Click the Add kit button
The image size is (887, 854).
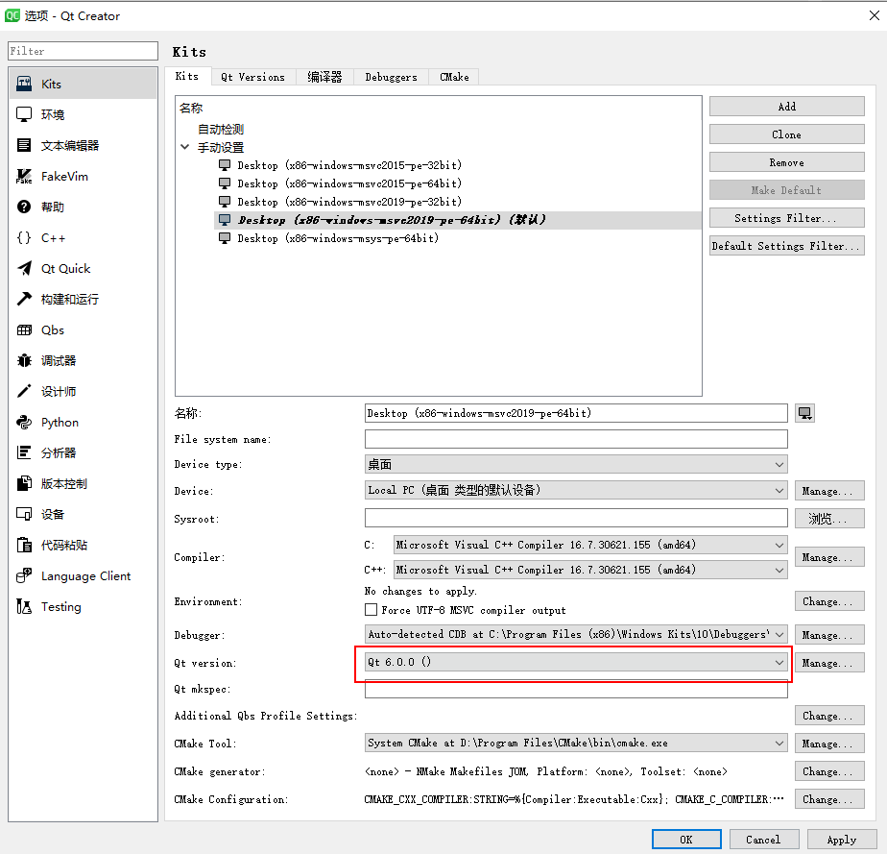(787, 107)
